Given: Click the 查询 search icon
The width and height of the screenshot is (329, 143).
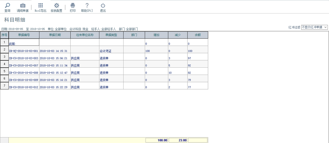Looking at the screenshot, I should pos(7,8).
